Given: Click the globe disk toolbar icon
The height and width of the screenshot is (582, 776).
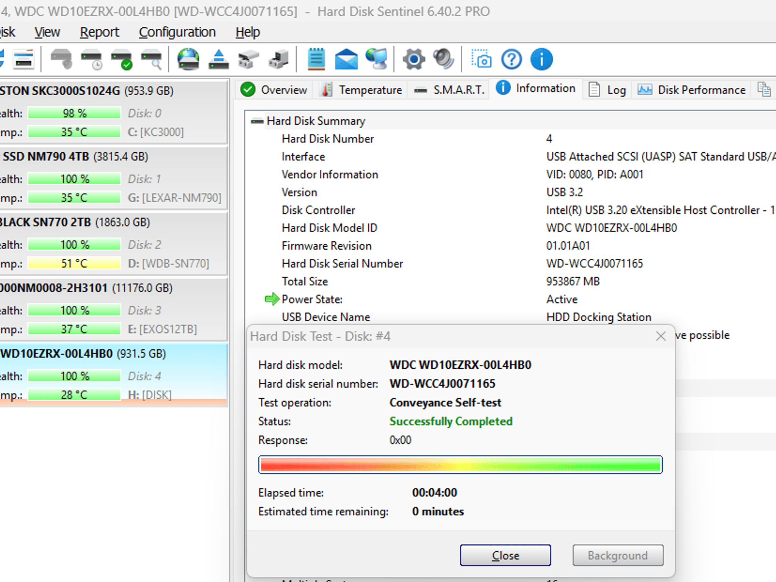Looking at the screenshot, I should 188,59.
